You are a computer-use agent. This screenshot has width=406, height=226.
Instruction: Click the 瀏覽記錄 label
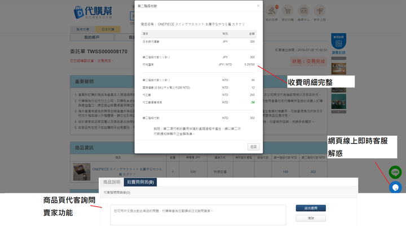(338, 52)
